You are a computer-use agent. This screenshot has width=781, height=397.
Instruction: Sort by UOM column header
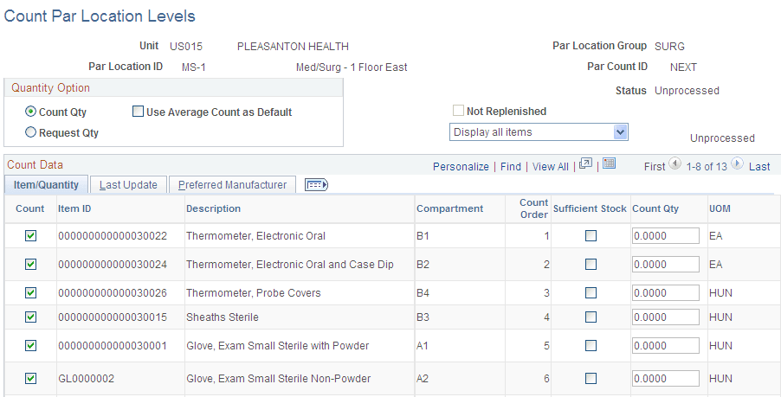[x=720, y=208]
